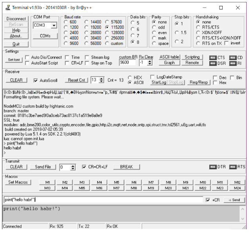Image resolution: width=249 pixels, height=234 pixels.
Task: Click transmit log scrollbar down arrow
Action: [x=242, y=219]
